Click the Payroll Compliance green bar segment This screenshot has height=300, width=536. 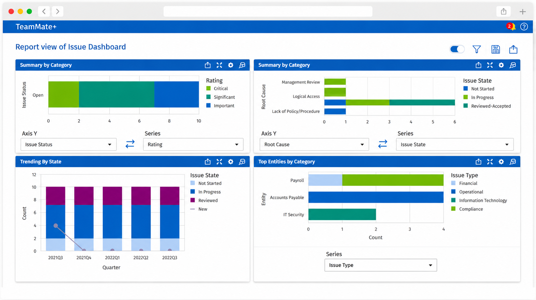tap(393, 180)
